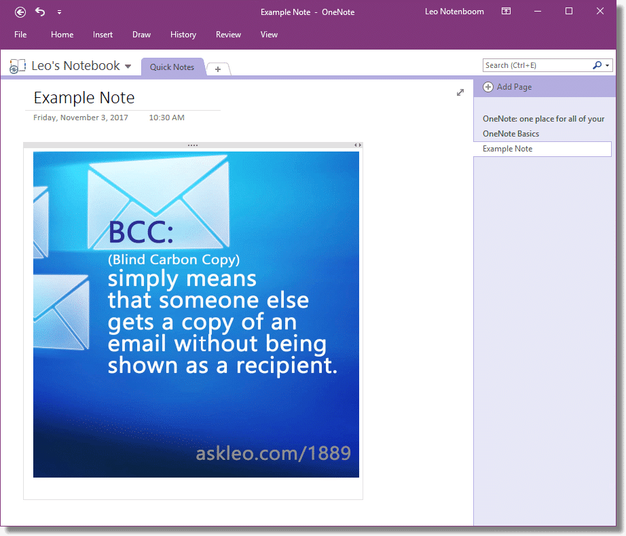Select the View ribbon tab
Screen dimensions: 626x536
(269, 35)
